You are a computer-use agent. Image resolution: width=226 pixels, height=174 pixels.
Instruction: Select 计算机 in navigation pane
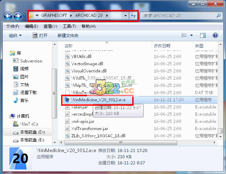click(x=19, y=116)
